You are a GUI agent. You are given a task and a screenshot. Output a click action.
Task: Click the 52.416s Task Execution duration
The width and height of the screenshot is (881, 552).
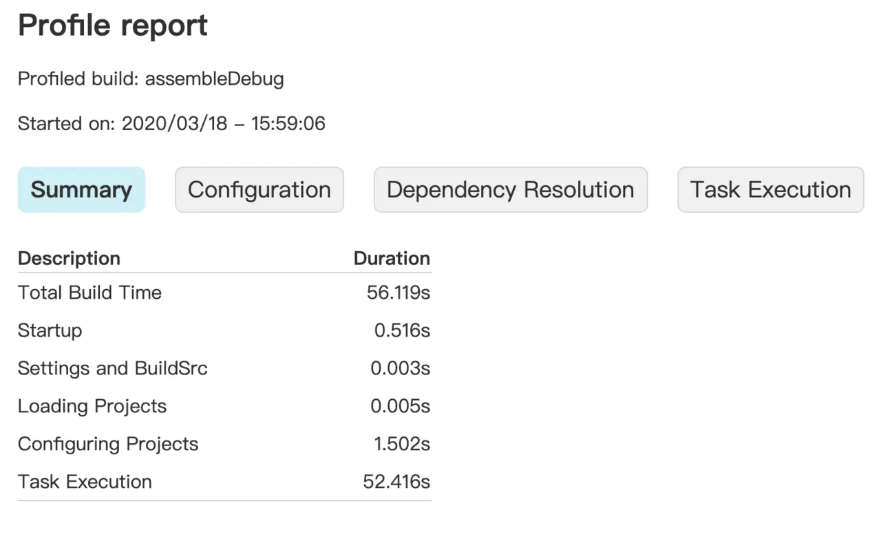coord(396,482)
